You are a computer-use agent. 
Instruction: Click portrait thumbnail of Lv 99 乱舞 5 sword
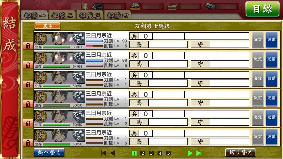tap(60, 39)
